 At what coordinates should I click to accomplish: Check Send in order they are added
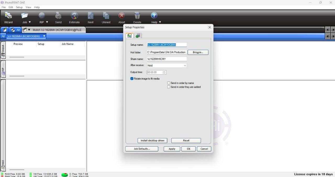(x=169, y=87)
